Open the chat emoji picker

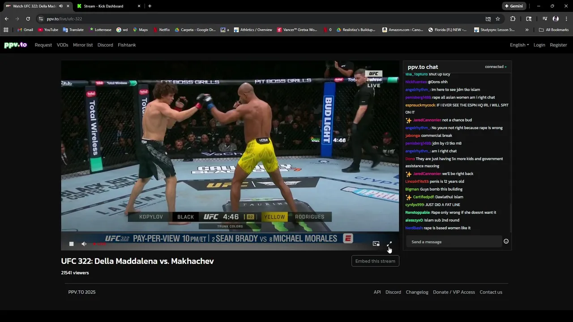[506, 241]
